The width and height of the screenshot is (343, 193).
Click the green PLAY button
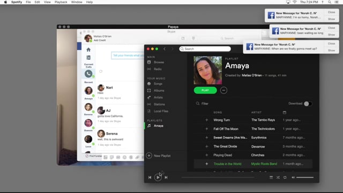coord(205,91)
